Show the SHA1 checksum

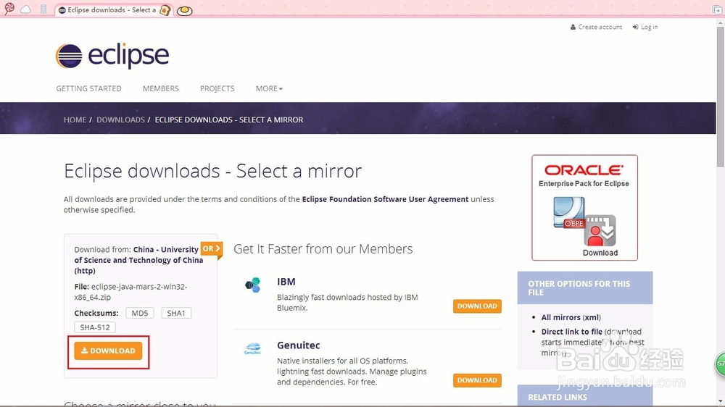tap(175, 314)
